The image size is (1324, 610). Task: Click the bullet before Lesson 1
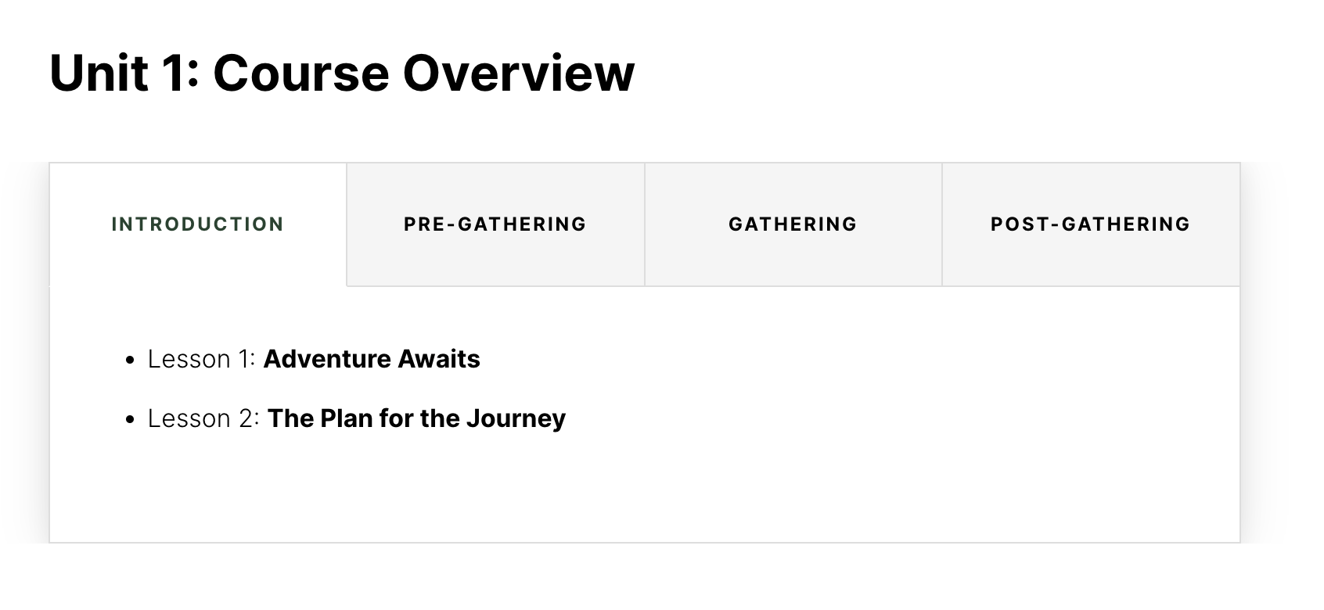[131, 361]
